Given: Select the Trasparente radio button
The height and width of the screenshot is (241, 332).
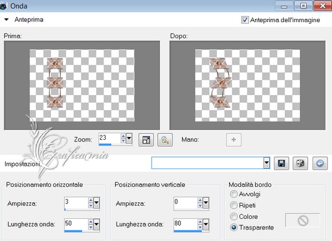Looking at the screenshot, I should coord(234,228).
